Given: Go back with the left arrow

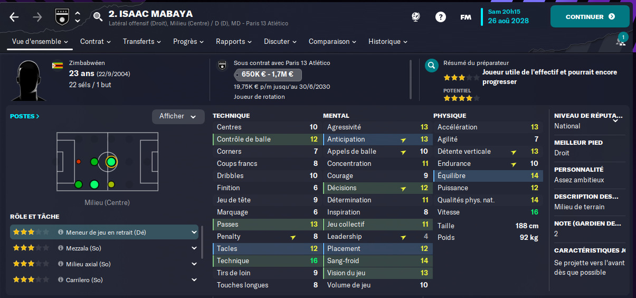Looking at the screenshot, I should coord(14,17).
